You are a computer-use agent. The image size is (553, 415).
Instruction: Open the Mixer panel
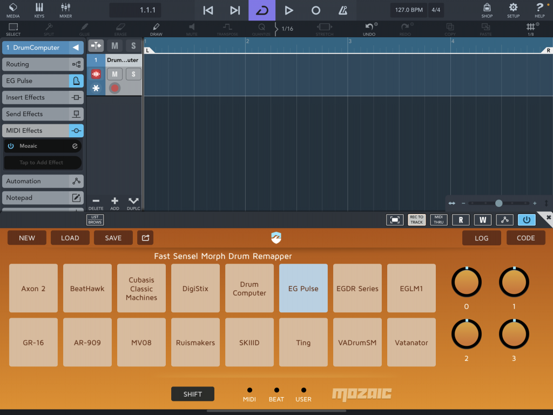[x=65, y=10]
